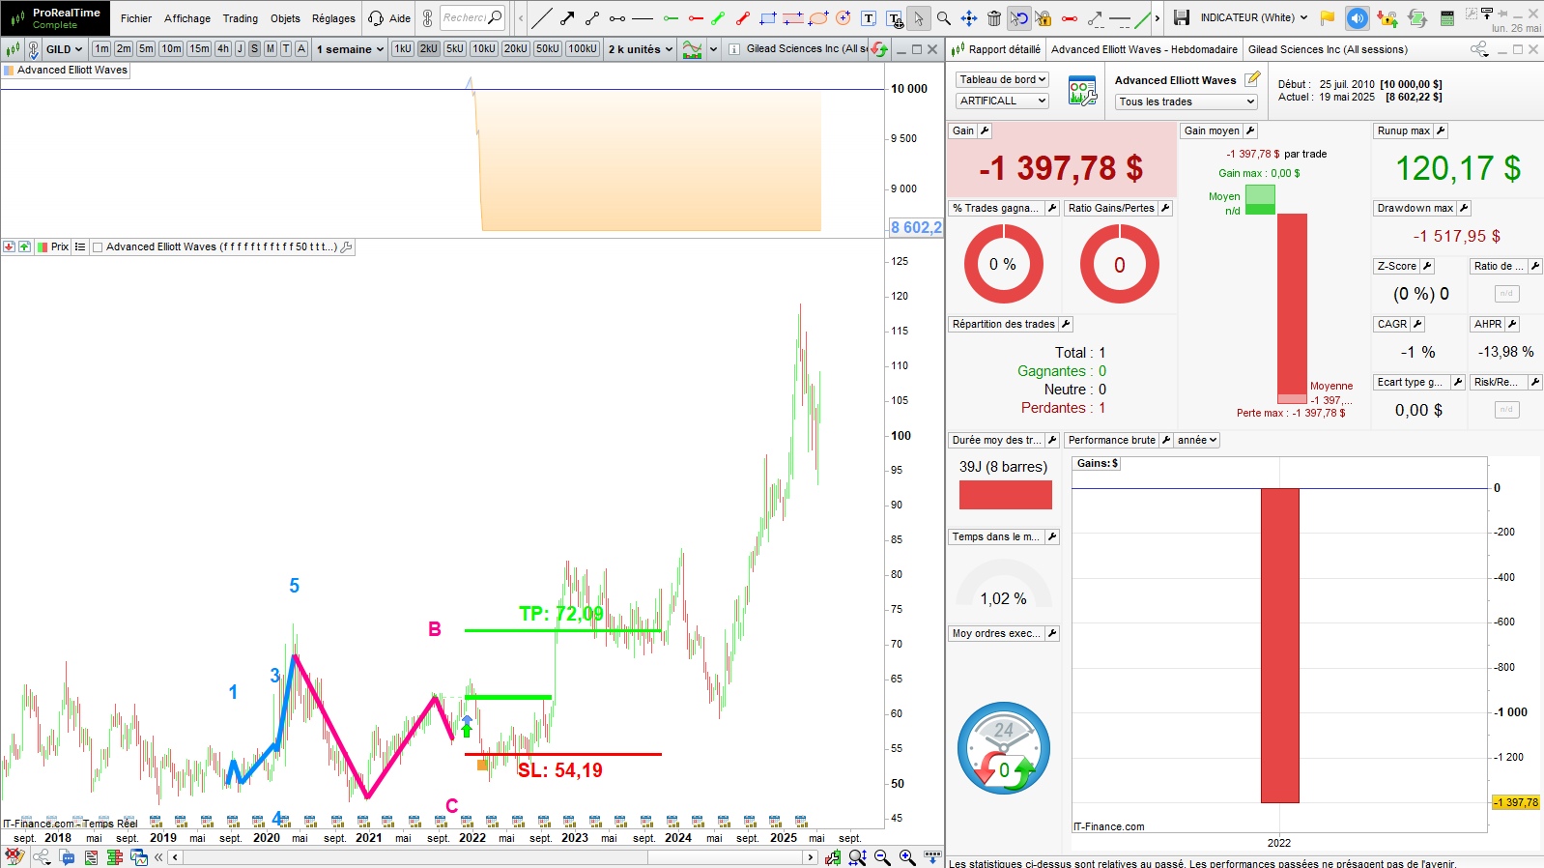Click the zoom in magnifier below chart
The height and width of the screenshot is (868, 1544).
(907, 857)
